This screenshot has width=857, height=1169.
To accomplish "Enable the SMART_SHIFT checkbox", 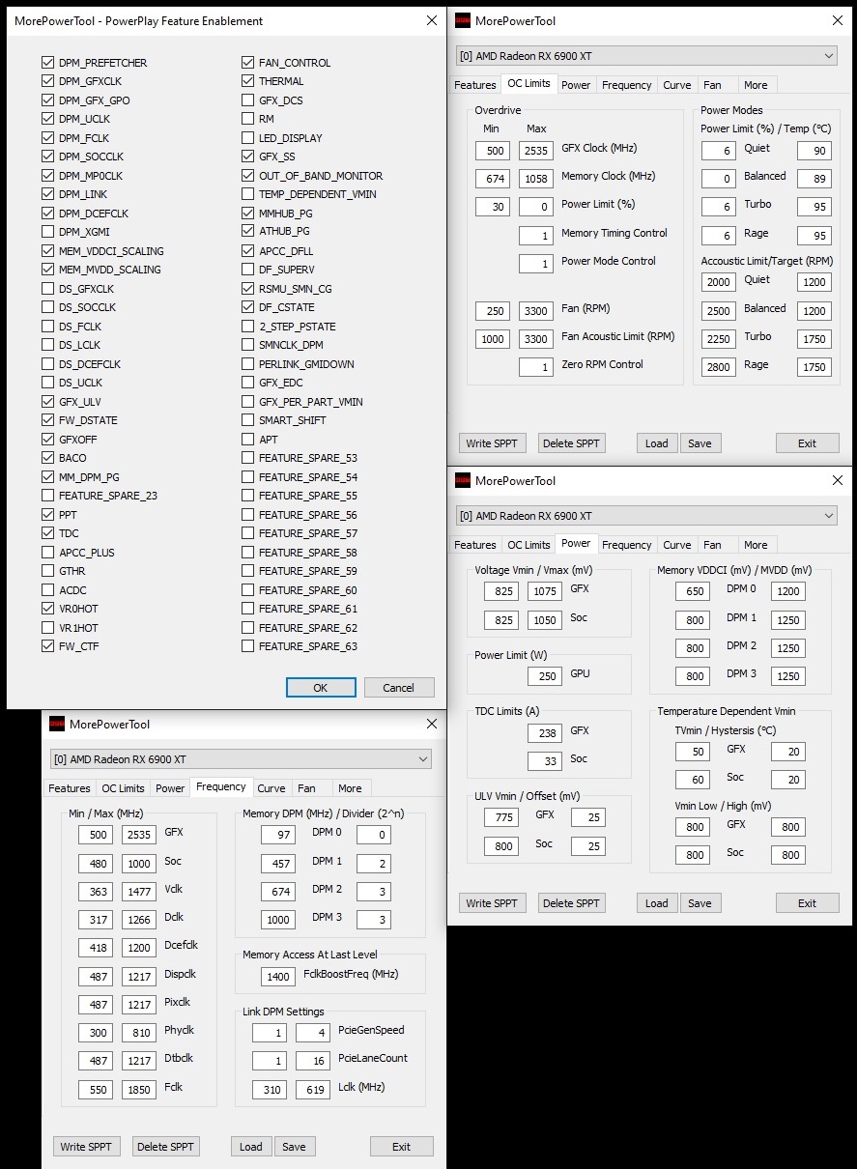I will [x=248, y=420].
